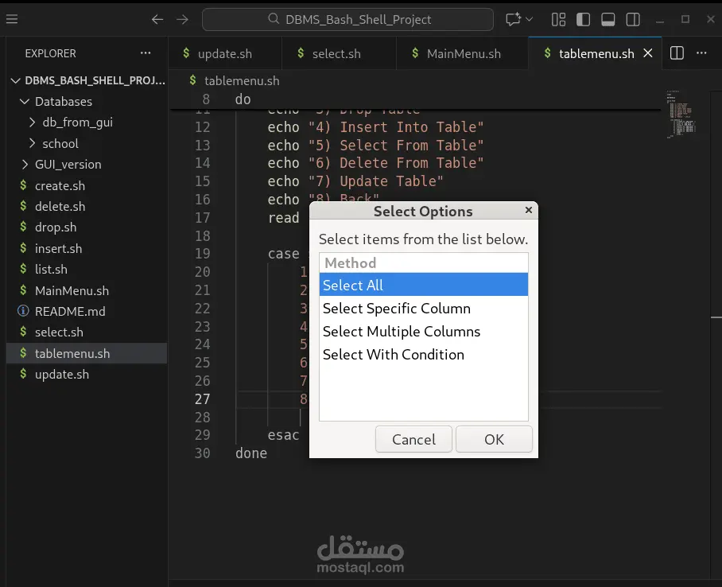Open the Copilot chat icon in title bar
722x587 pixels.
click(514, 19)
